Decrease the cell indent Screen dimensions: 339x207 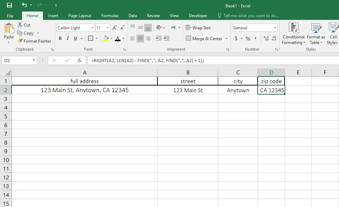point(159,38)
